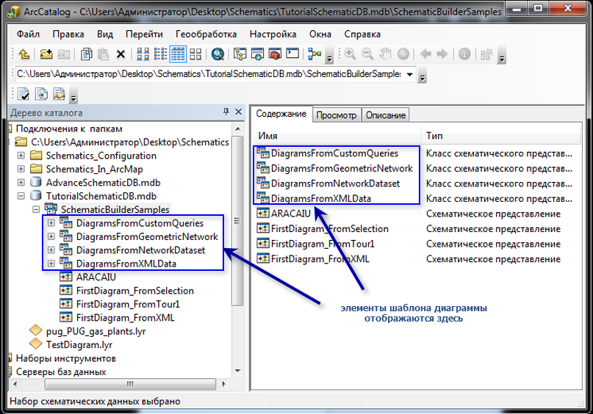Open the Search window via the magnifier-globe icon
The width and height of the screenshot is (593, 414).
(218, 54)
